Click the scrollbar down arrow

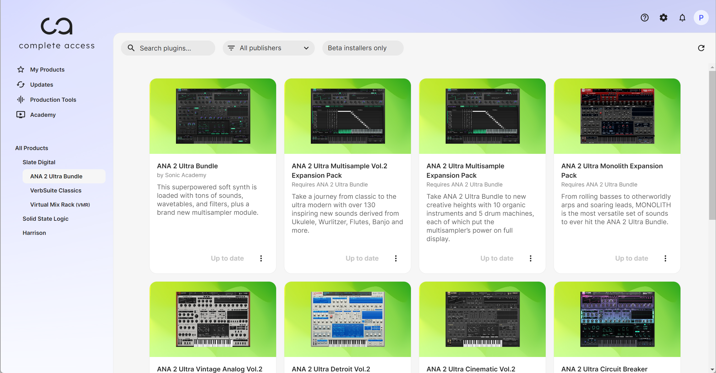[x=712, y=369]
